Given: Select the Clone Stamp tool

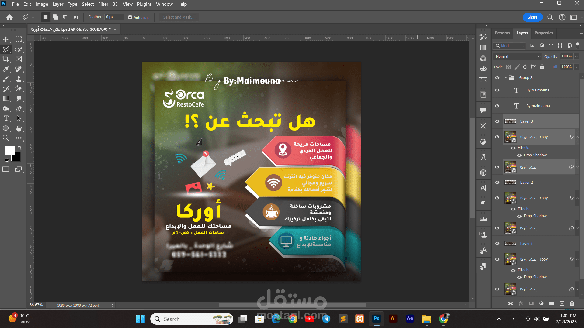Looking at the screenshot, I should [19, 79].
